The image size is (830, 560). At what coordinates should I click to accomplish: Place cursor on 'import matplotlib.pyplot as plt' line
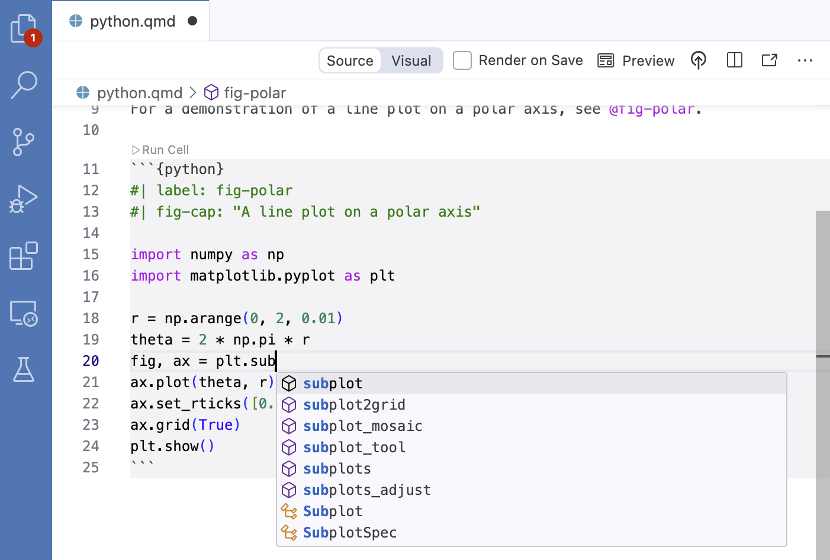tap(263, 276)
